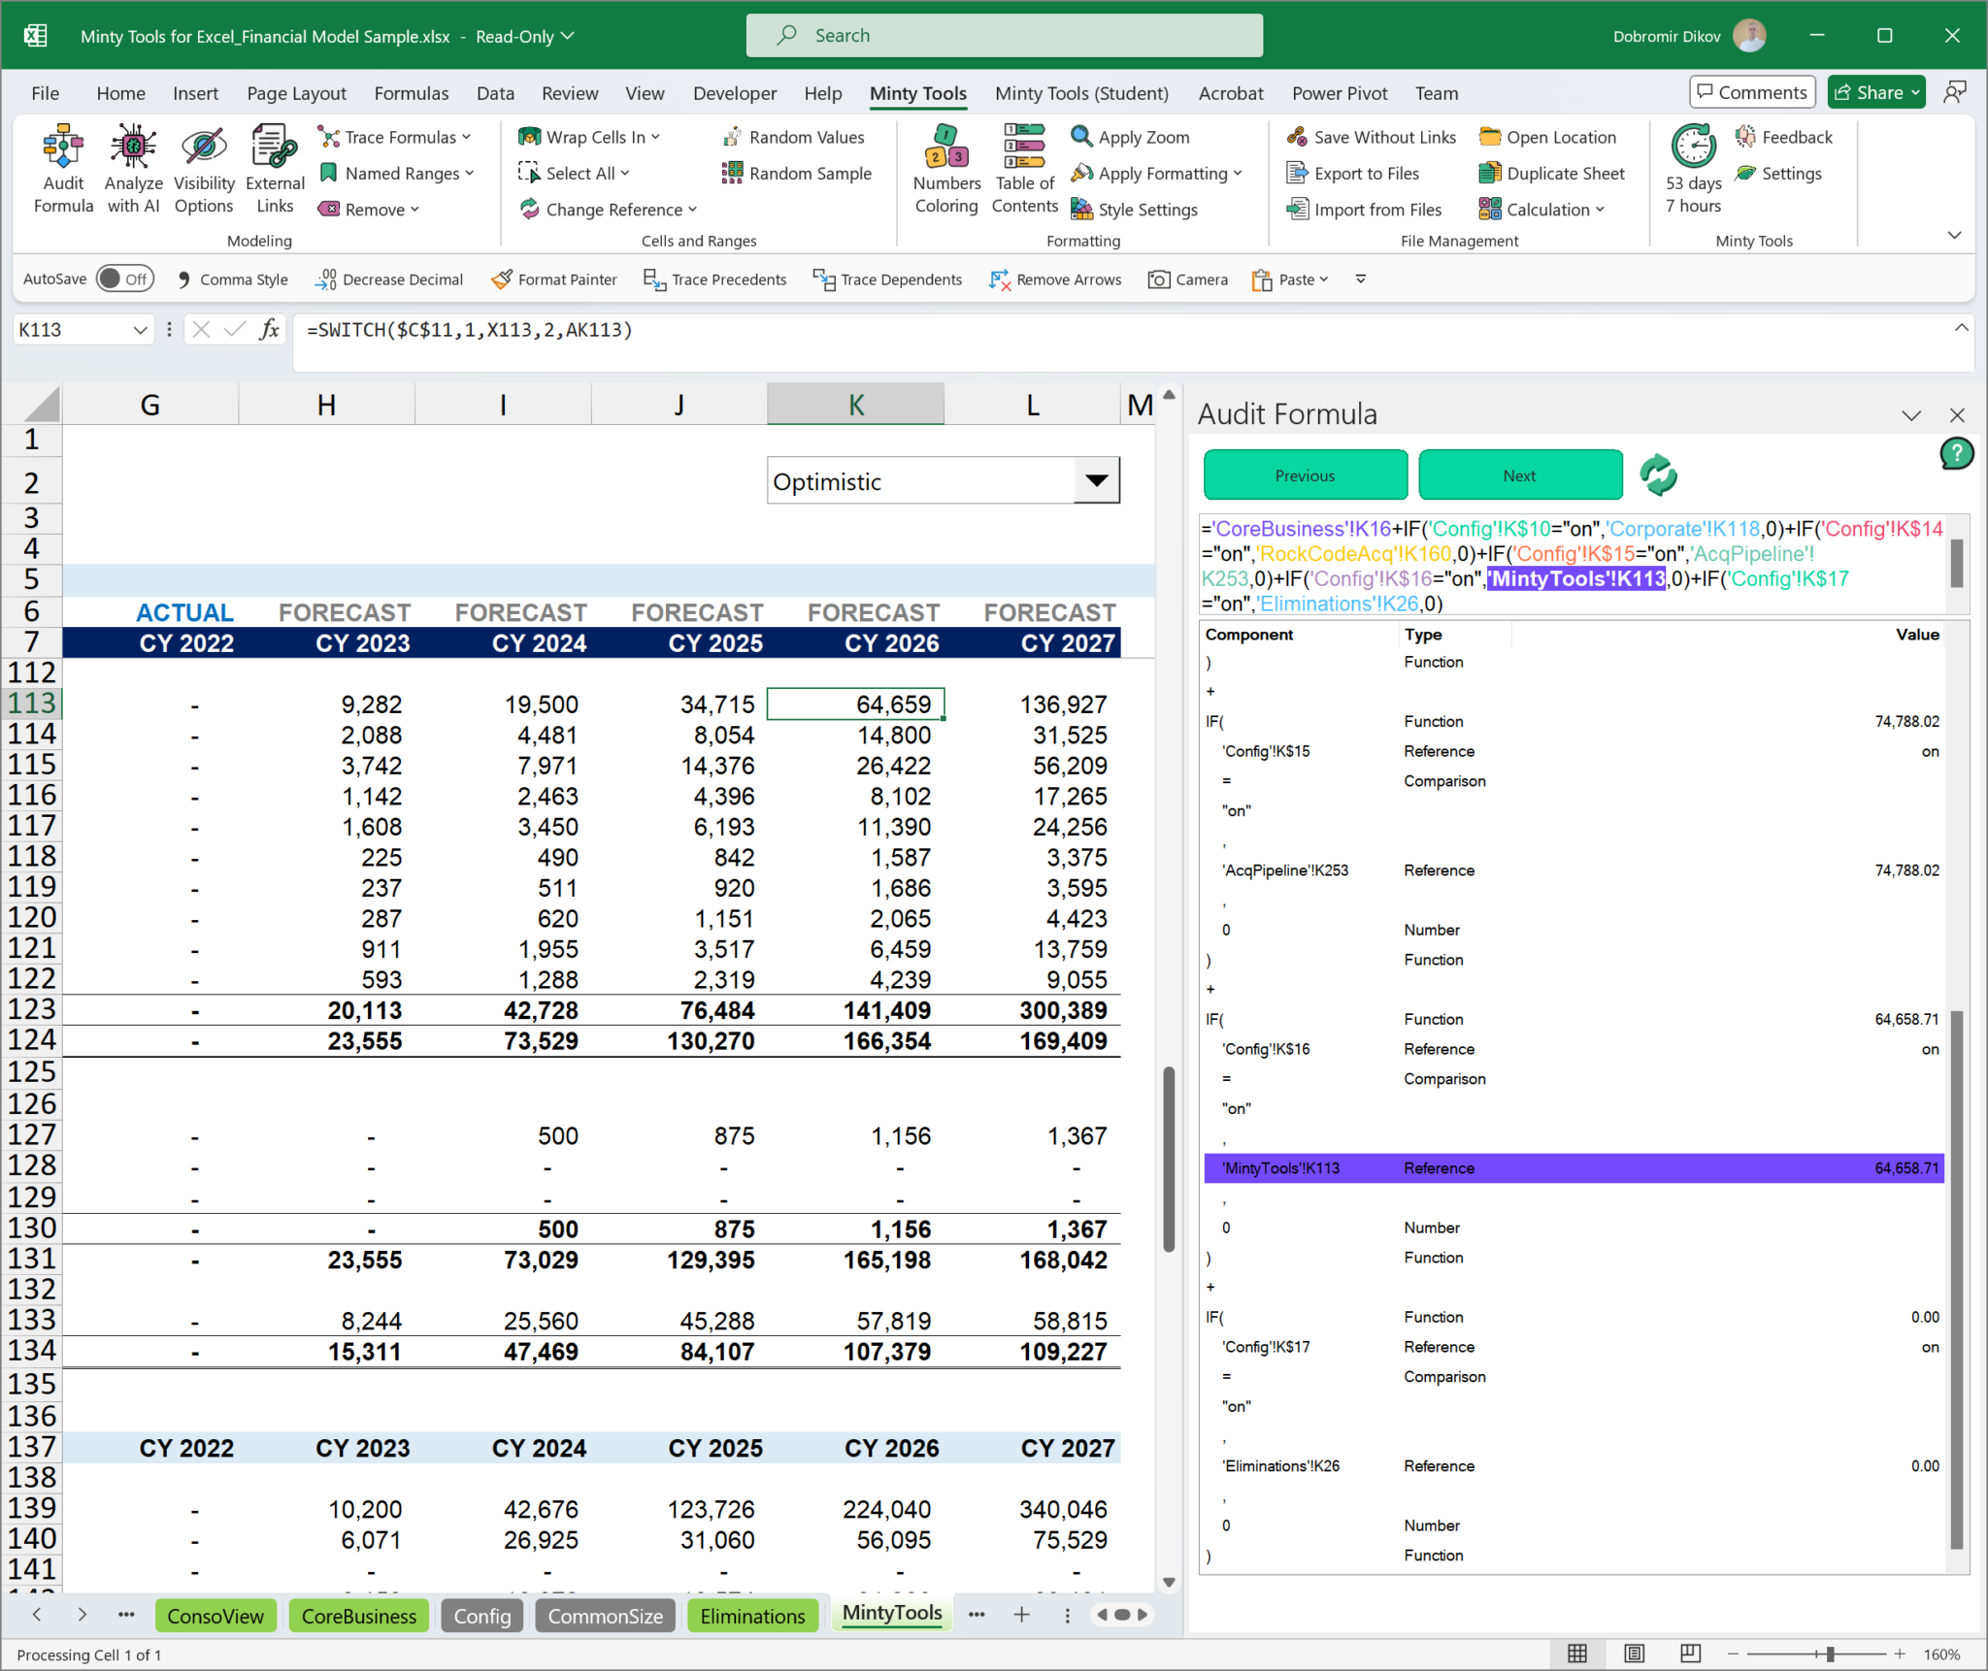Click the Share button
Screen dimensions: 1988x1671
coord(1875,92)
